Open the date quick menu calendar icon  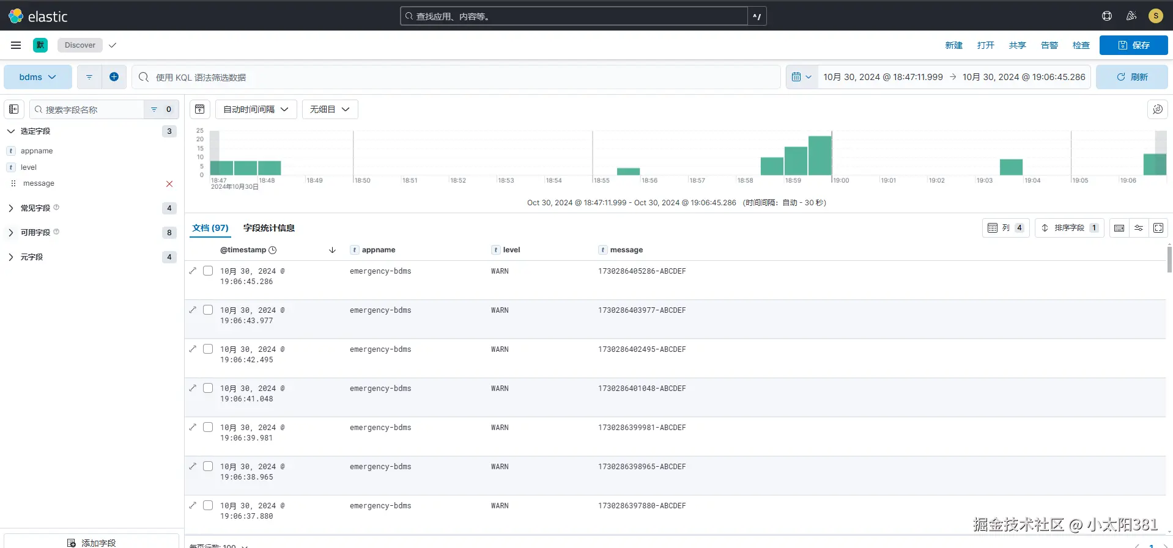(x=802, y=77)
